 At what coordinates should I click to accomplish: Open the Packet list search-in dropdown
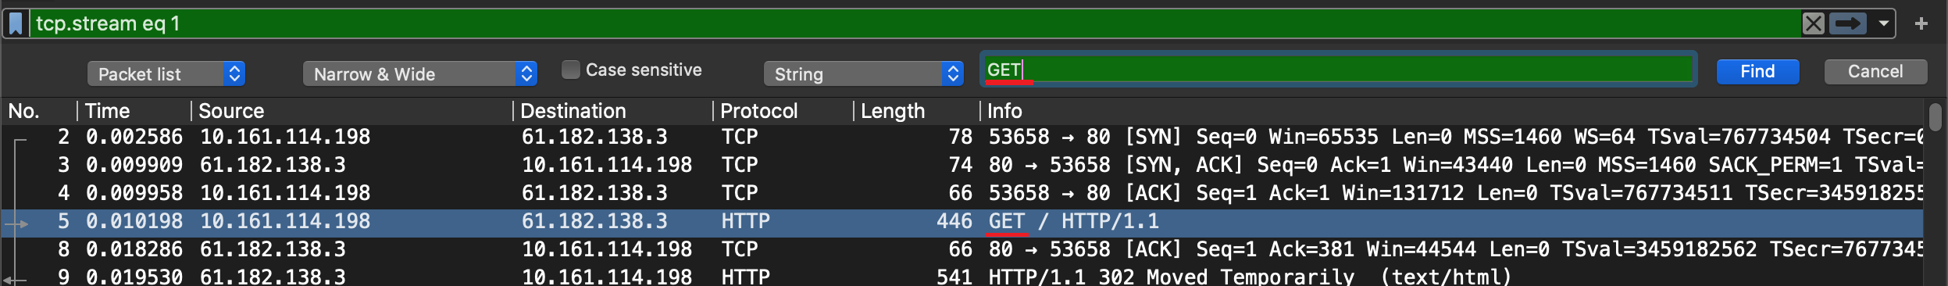(166, 73)
